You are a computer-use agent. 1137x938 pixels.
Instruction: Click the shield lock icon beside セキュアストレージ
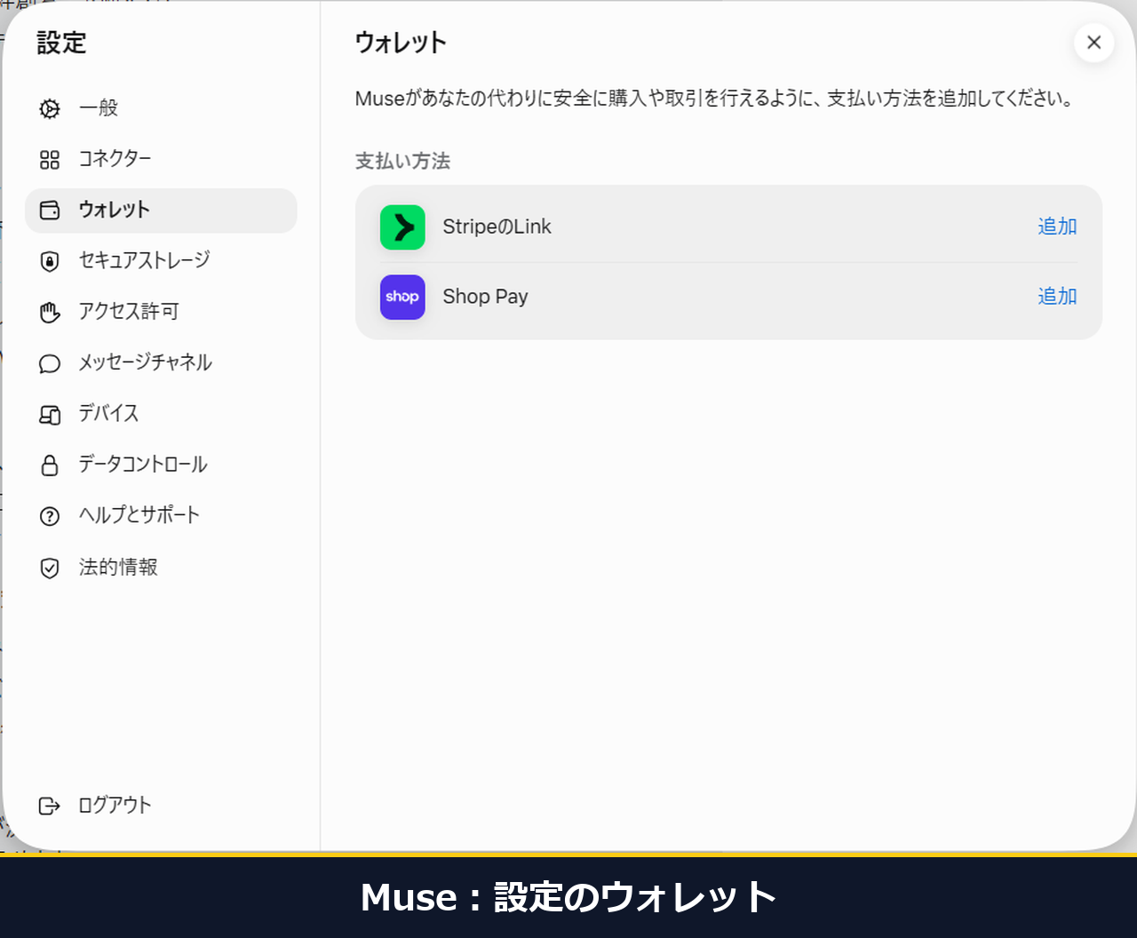click(50, 261)
